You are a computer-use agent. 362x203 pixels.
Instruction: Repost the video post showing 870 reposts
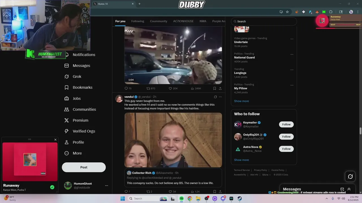pos(151,89)
